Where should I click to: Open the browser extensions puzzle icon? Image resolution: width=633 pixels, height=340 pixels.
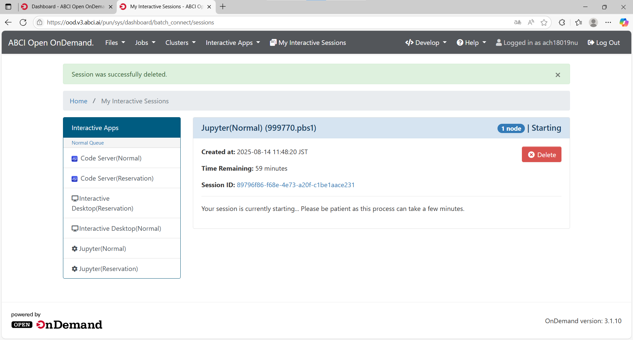(x=562, y=22)
